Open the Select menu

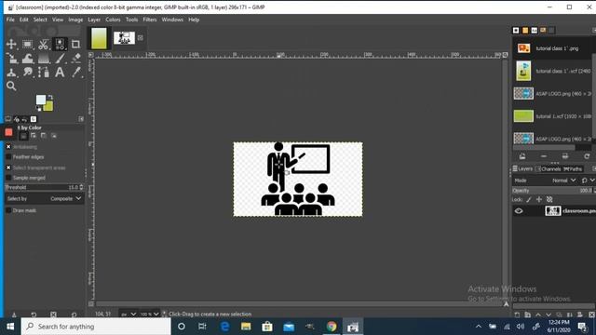[x=40, y=20]
